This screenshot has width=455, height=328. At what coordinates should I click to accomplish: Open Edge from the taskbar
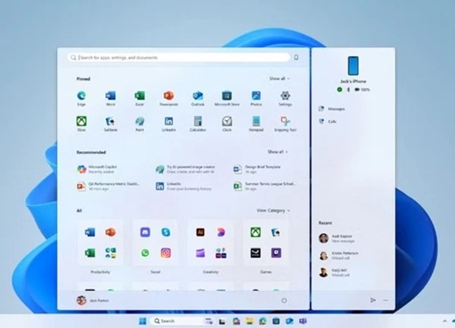(262, 321)
